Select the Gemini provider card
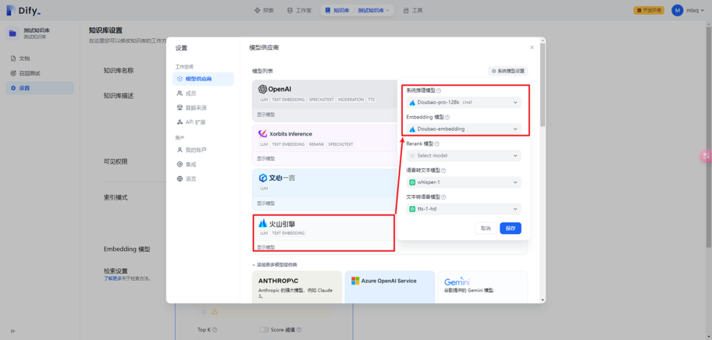Screen dimensions: 712x340 483,287
